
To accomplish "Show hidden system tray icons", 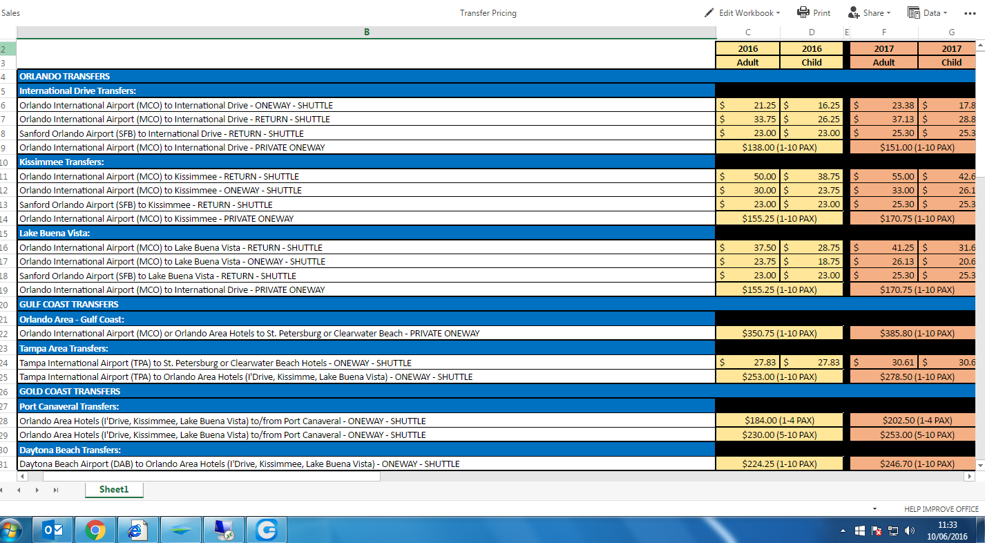I will click(x=843, y=531).
